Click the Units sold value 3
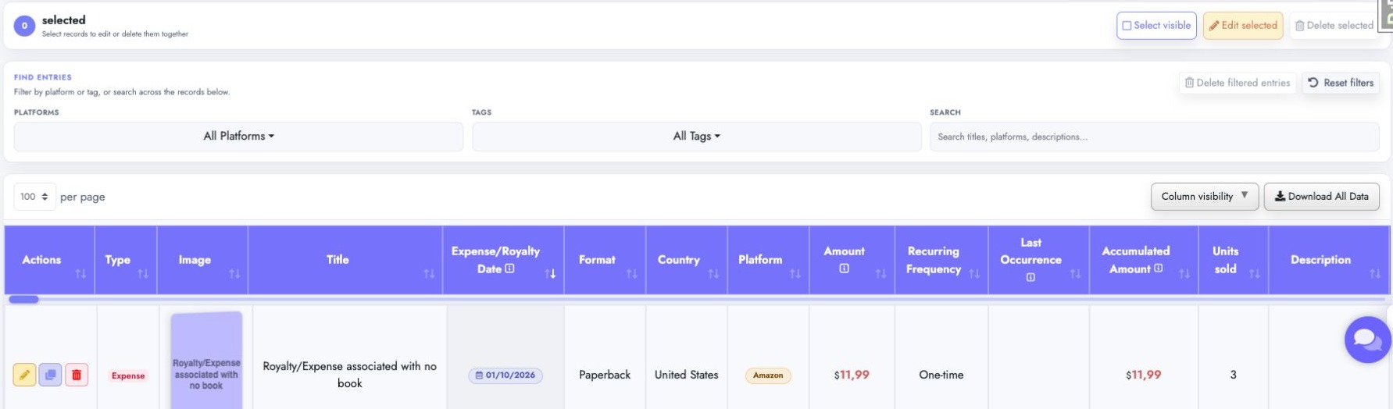The height and width of the screenshot is (409, 1393). click(x=1234, y=375)
